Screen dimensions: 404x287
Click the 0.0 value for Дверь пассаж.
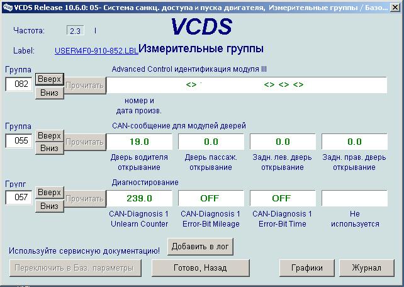[x=211, y=142]
